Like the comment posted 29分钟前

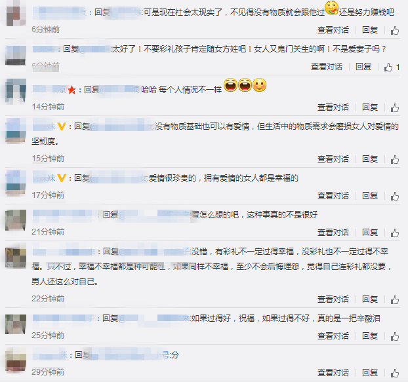395,373
